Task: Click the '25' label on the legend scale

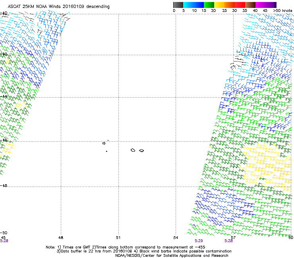Action: tap(224, 11)
